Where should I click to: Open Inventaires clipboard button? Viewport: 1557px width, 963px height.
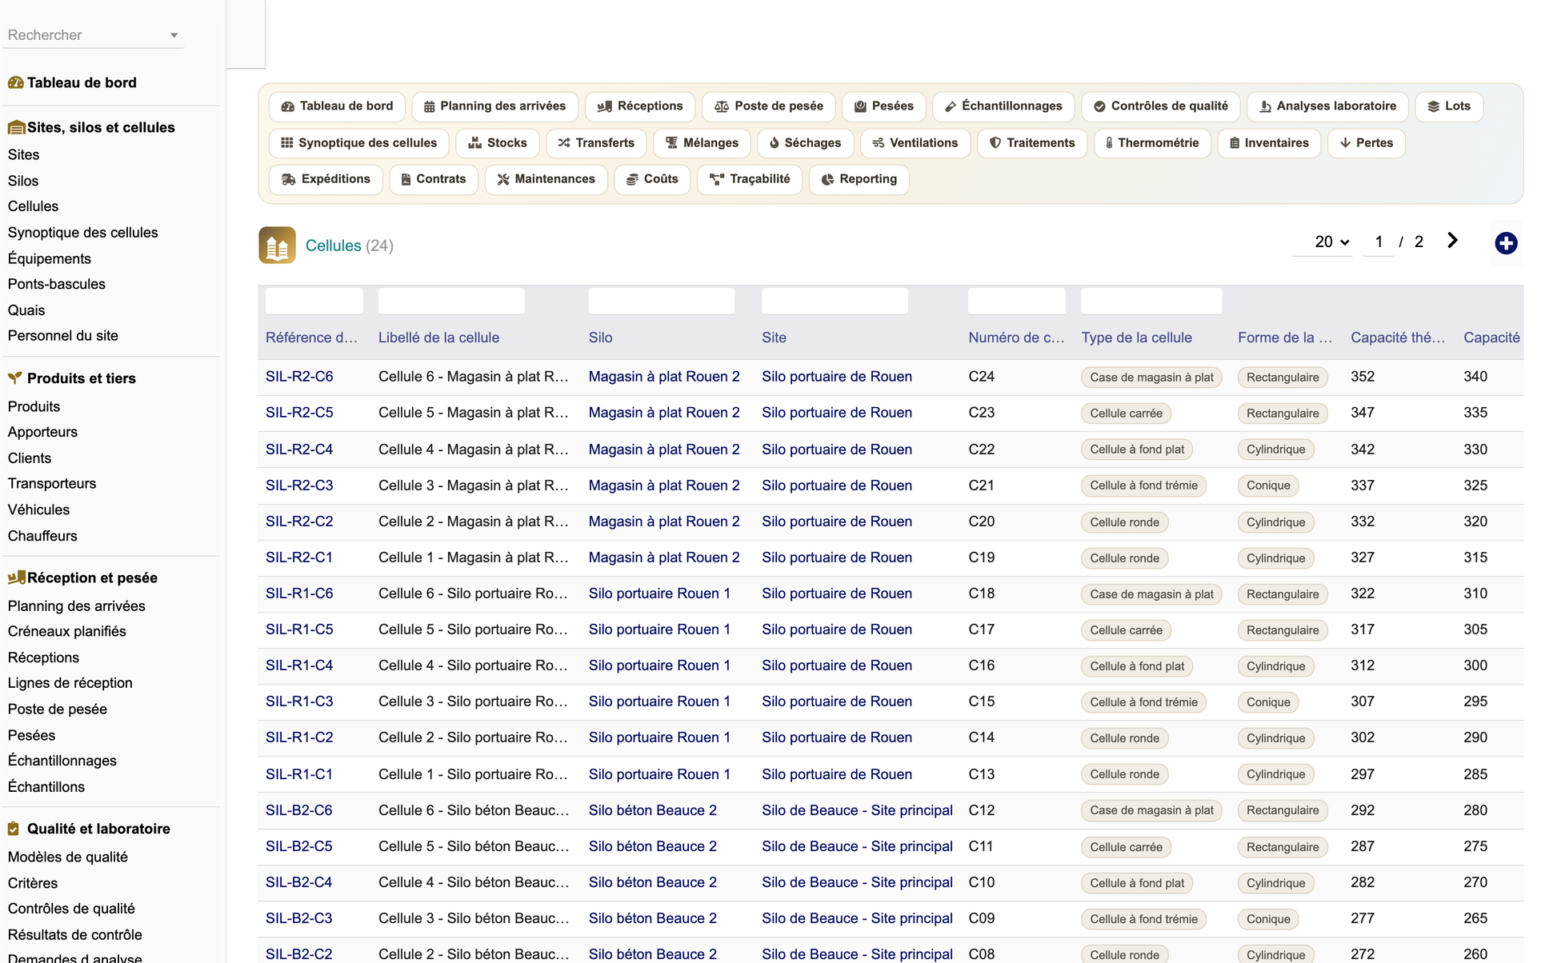1269,143
